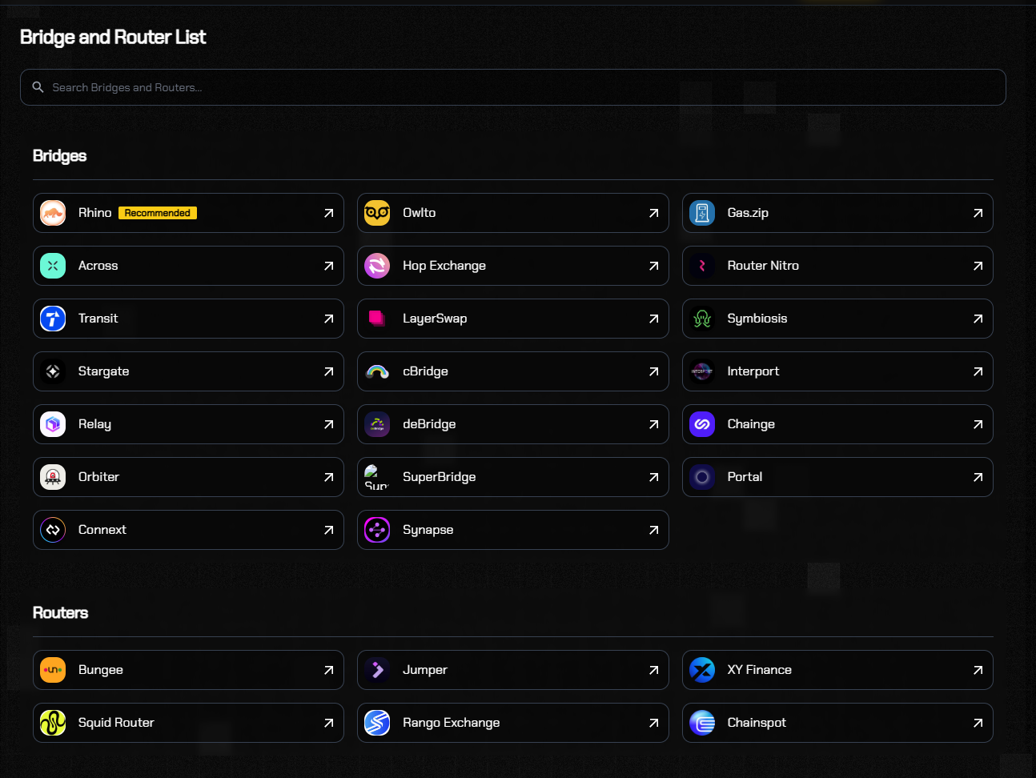
Task: Click the external arrow on Portal
Action: pyautogui.click(x=978, y=477)
